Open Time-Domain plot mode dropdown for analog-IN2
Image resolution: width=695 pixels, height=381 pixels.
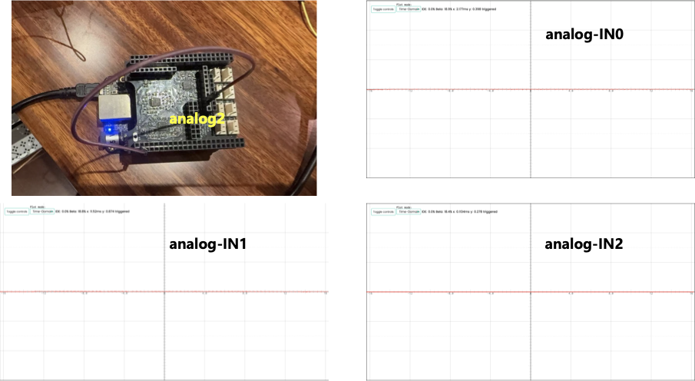tap(408, 211)
